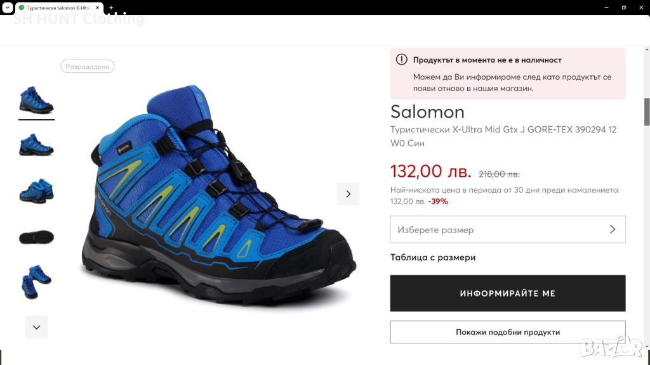Image resolution: width=650 pixels, height=365 pixels.
Task: Click the out-of-stock warning exclamation icon
Action: coord(402,60)
